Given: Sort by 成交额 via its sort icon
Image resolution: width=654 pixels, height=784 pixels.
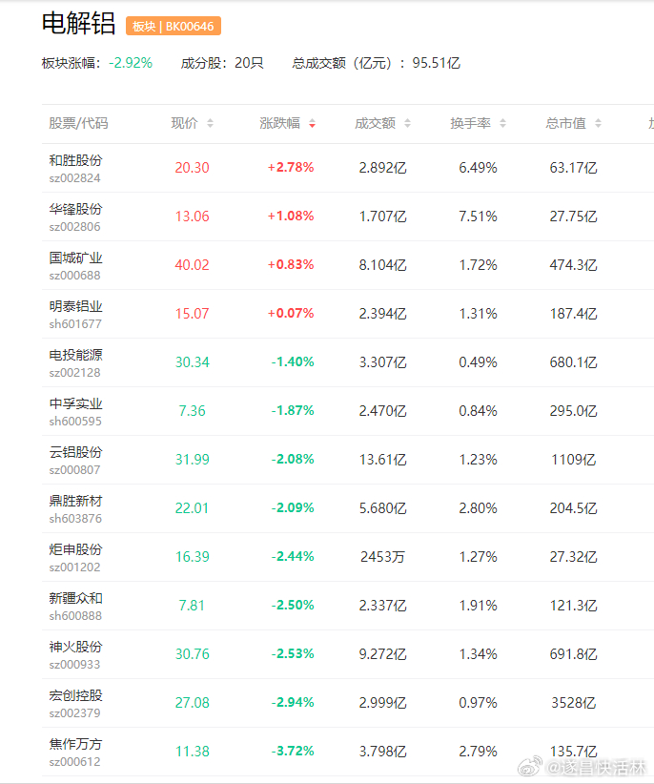Looking at the screenshot, I should tap(408, 123).
